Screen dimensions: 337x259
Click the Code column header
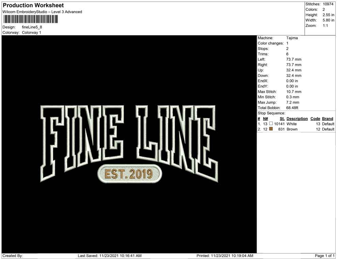pyautogui.click(x=315, y=119)
